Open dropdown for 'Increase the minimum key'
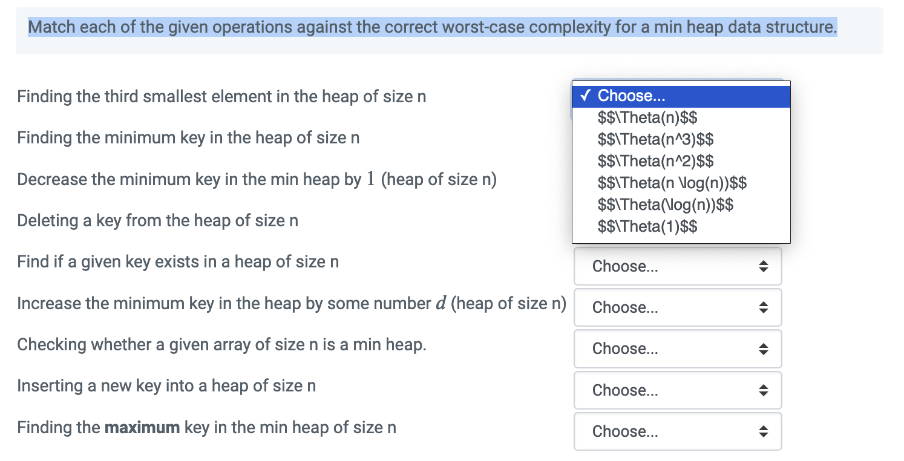The height and width of the screenshot is (461, 904). (x=678, y=307)
